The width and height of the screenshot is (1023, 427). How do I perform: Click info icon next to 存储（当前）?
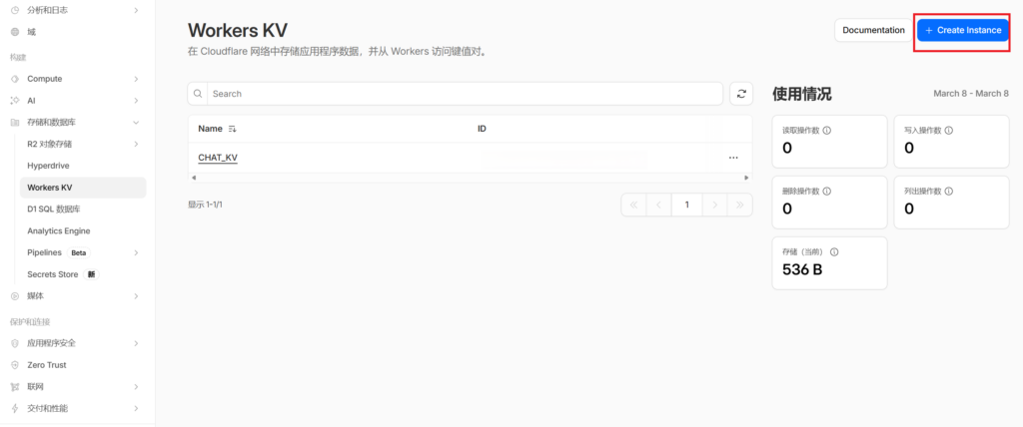(834, 252)
